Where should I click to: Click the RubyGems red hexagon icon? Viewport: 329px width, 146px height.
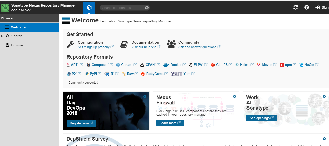[x=143, y=74]
